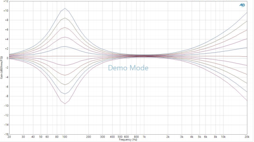Click the -2 label on the gain axis

[7, 68]
